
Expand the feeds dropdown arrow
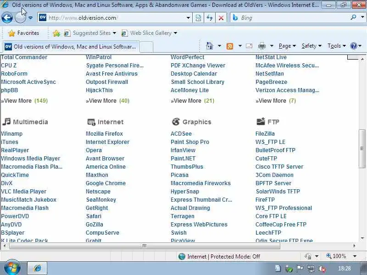pyautogui.click(x=240, y=46)
